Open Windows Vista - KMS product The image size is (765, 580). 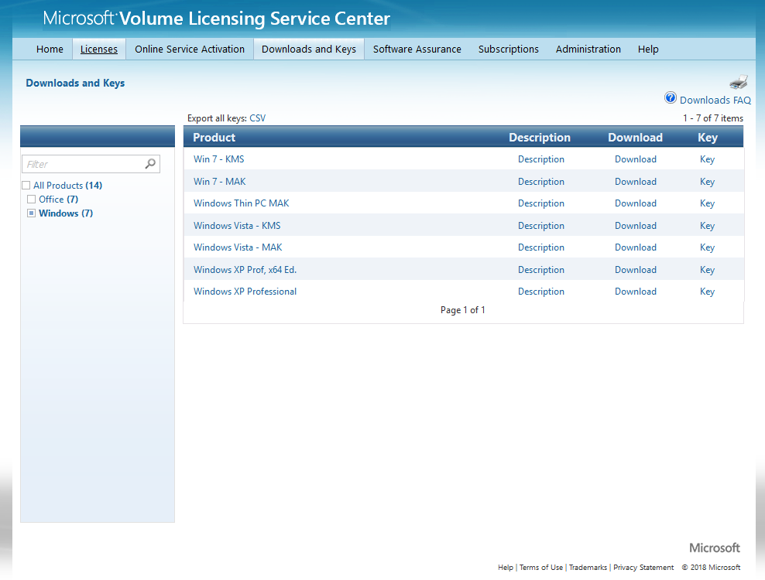pos(237,226)
